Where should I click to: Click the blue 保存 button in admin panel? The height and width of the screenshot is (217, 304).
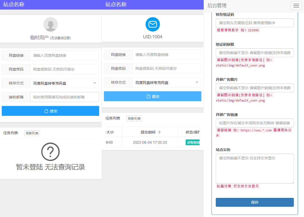[254, 202]
